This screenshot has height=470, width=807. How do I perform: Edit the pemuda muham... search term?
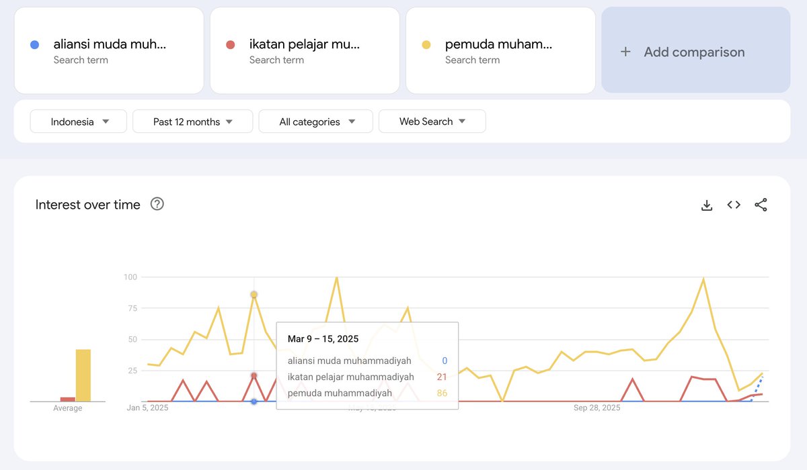[500, 50]
